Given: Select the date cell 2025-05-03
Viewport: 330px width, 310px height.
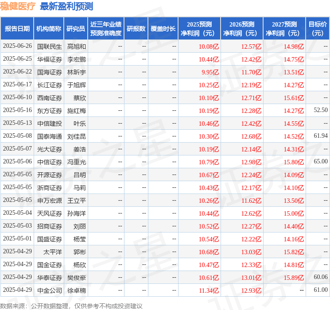Looking at the screenshot, I should click(17, 226).
